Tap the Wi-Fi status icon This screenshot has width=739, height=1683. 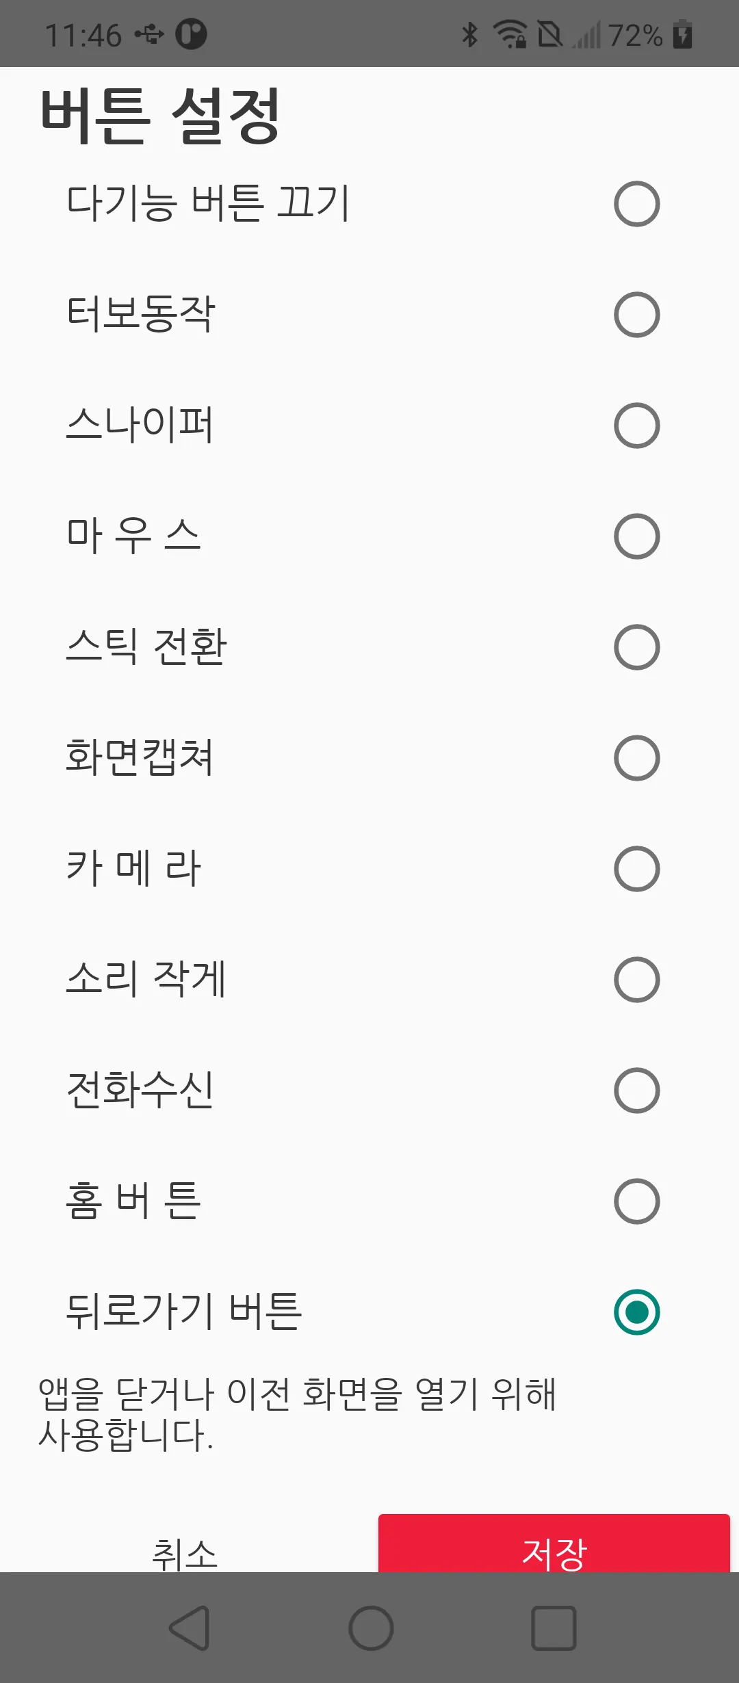pos(510,34)
